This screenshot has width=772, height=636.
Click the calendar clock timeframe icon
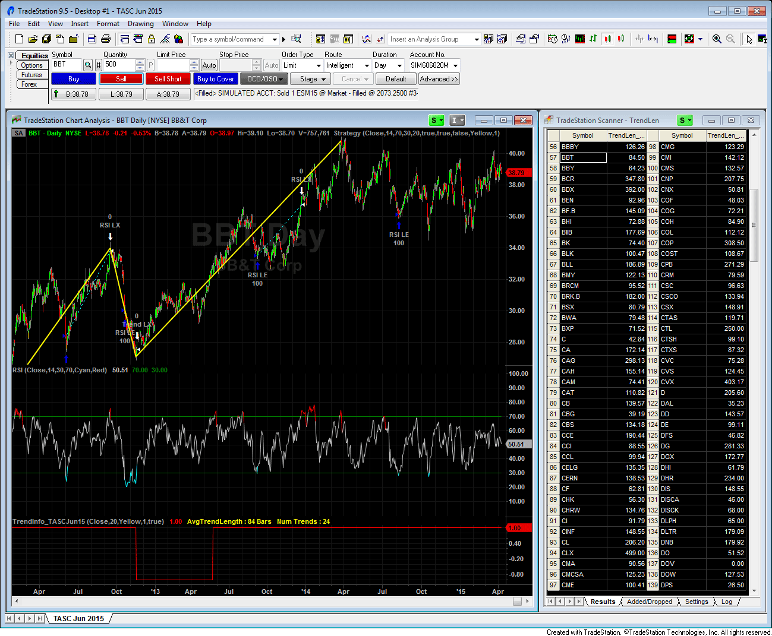553,39
